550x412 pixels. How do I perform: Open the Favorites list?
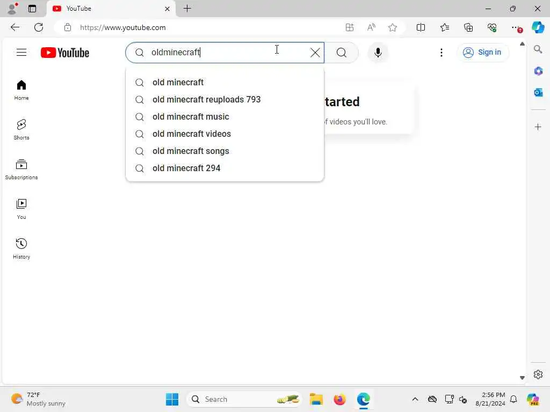click(444, 28)
